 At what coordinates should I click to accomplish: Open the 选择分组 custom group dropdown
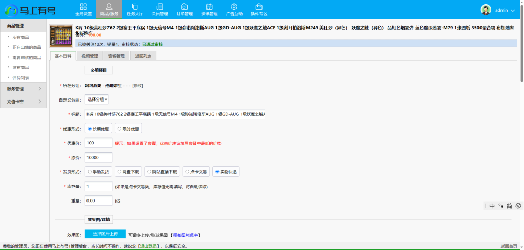[x=97, y=99]
